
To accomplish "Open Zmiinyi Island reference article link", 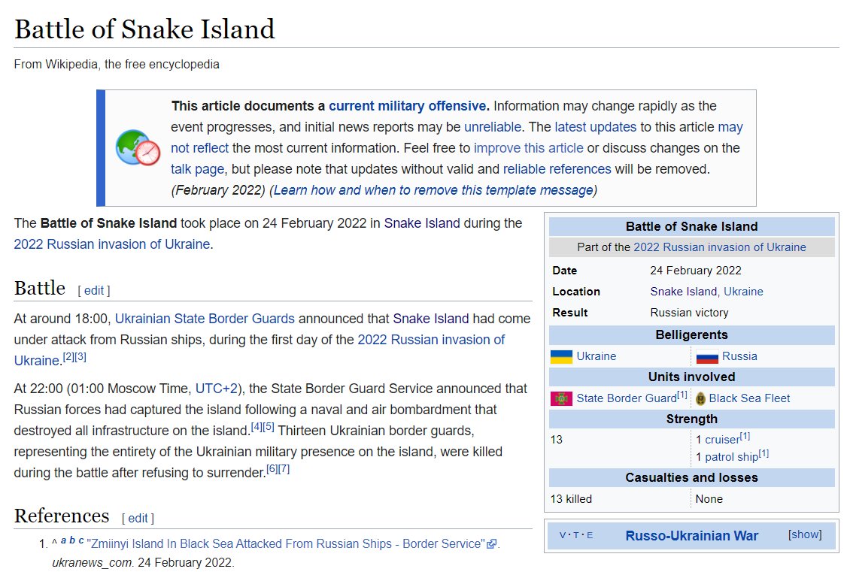I will point(286,543).
